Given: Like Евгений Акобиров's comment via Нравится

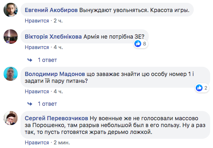Looking at the screenshot, I should [x=37, y=21].
